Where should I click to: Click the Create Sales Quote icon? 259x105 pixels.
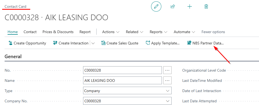point(103,43)
